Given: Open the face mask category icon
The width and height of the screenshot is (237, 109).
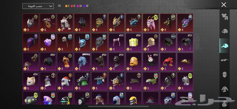Looking at the screenshot, I should point(224,75).
